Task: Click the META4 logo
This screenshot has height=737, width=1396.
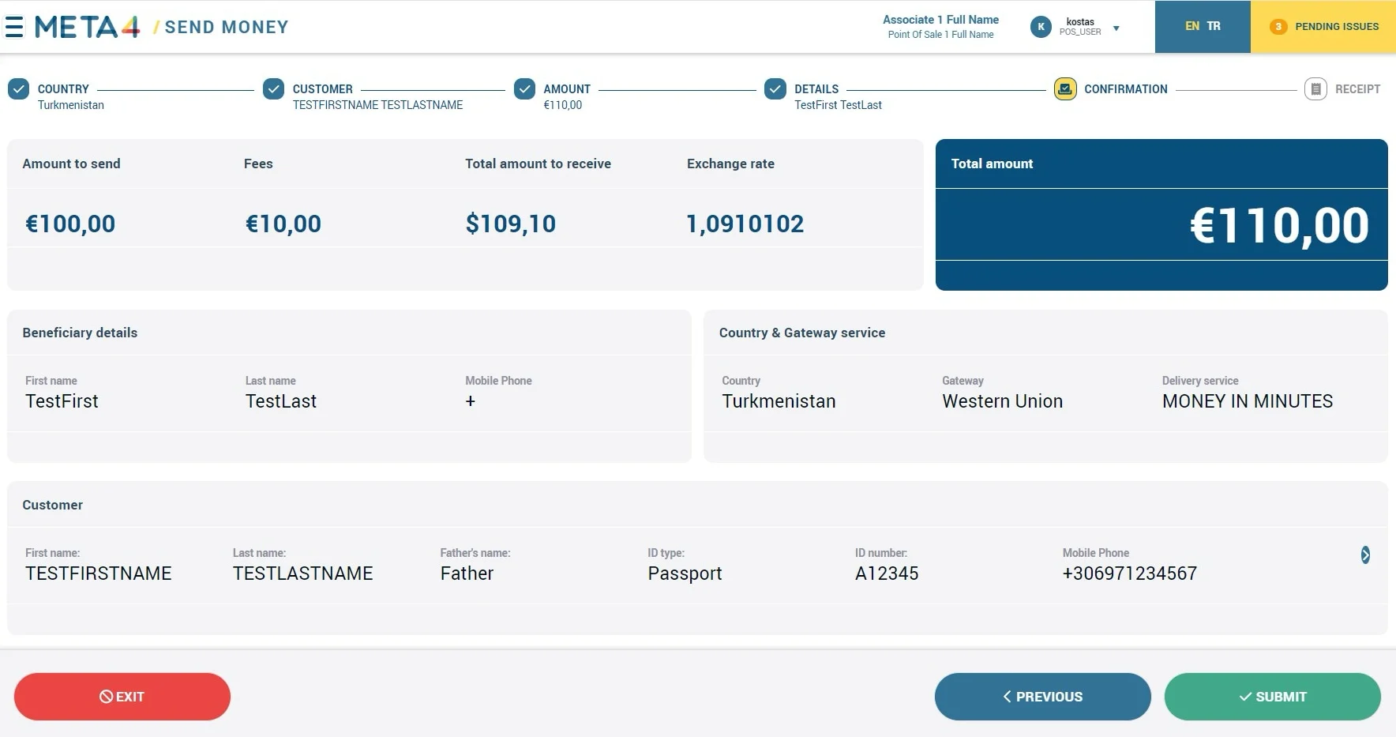Action: (x=88, y=27)
